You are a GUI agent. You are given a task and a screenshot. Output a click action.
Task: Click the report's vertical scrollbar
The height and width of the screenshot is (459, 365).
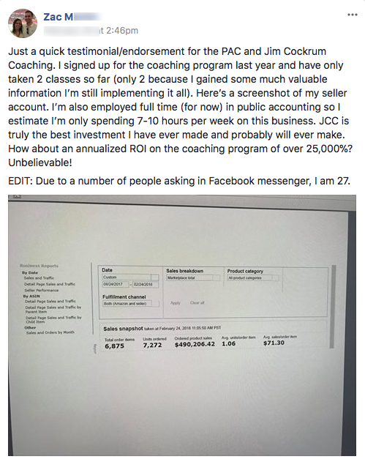click(x=331, y=306)
